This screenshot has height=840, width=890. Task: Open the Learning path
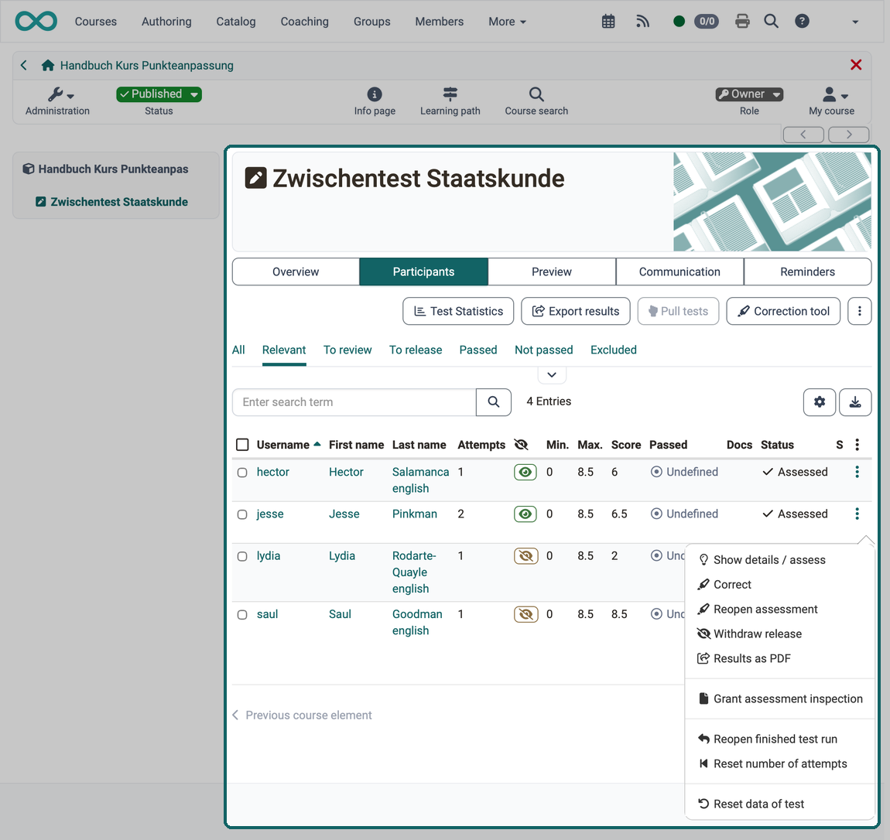coord(450,101)
